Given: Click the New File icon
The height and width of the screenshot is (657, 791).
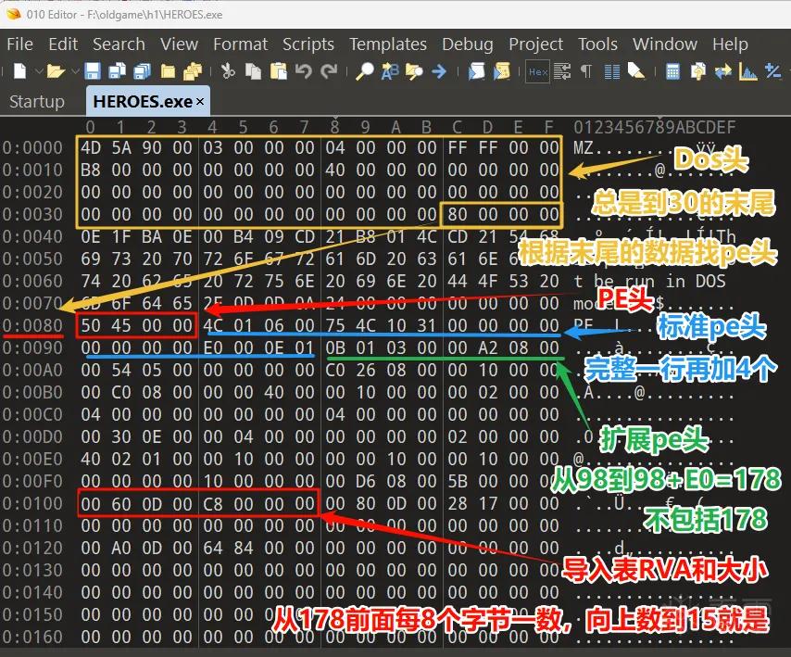Looking at the screenshot, I should pos(19,71).
